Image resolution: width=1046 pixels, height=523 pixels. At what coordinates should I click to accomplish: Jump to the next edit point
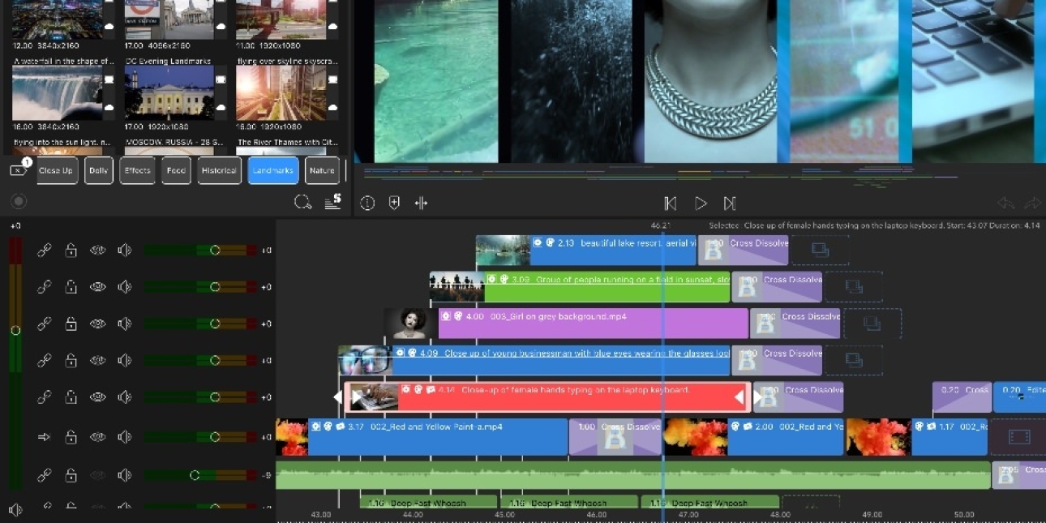[x=730, y=204]
